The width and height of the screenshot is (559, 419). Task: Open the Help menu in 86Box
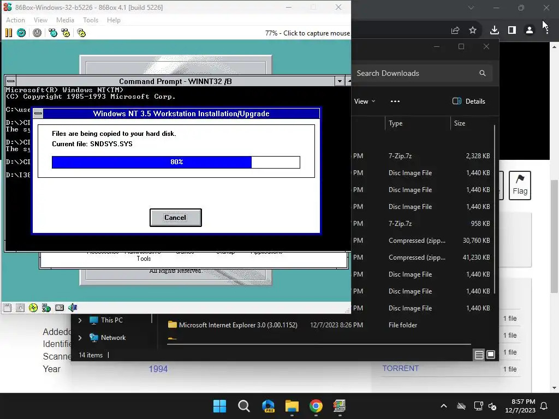point(114,20)
